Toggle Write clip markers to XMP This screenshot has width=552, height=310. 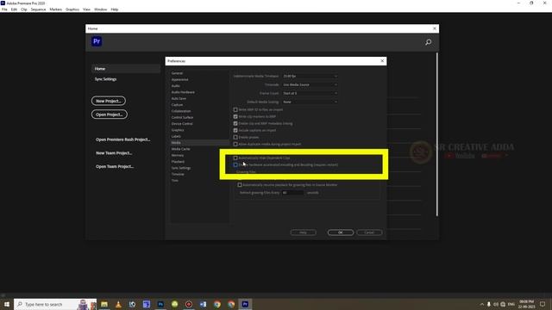coord(235,116)
